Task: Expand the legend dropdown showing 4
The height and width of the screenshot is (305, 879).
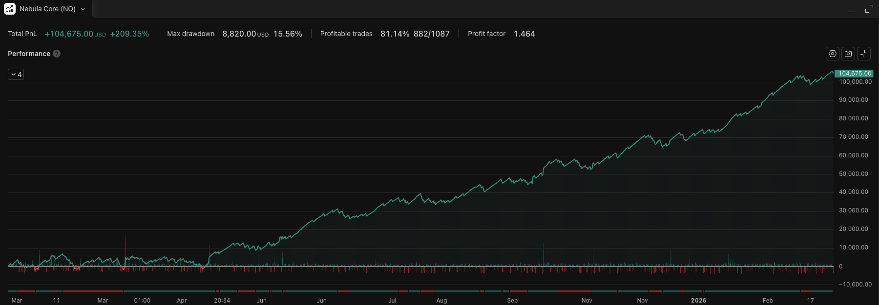Action: 16,75
